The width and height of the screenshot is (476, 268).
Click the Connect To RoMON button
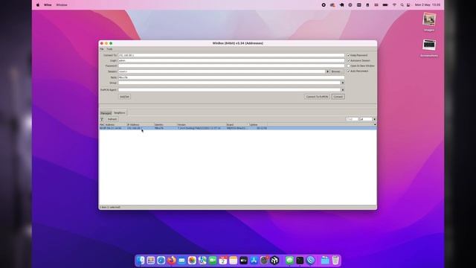(317, 97)
